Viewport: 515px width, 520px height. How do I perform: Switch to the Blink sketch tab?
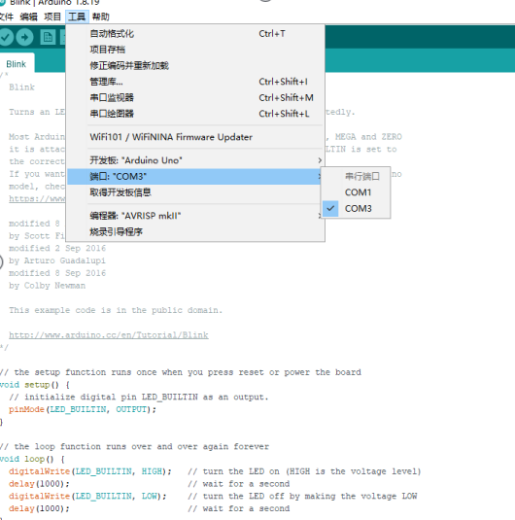(x=17, y=64)
